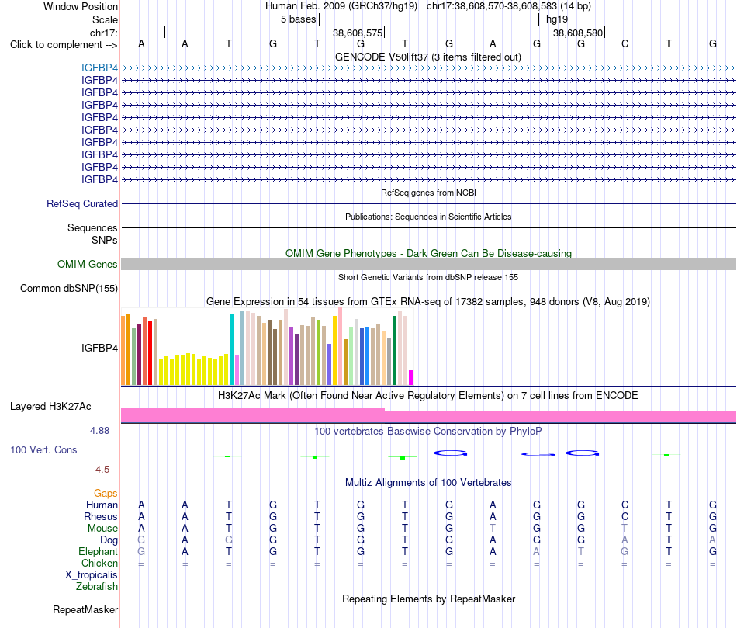This screenshot has width=737, height=628.
Task: Click the 4.88 PhyloP upper scale value
Action: (99, 430)
